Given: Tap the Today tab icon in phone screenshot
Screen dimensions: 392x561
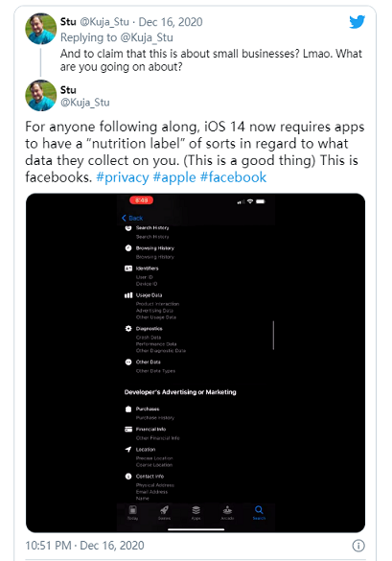Looking at the screenshot, I should 132,510.
